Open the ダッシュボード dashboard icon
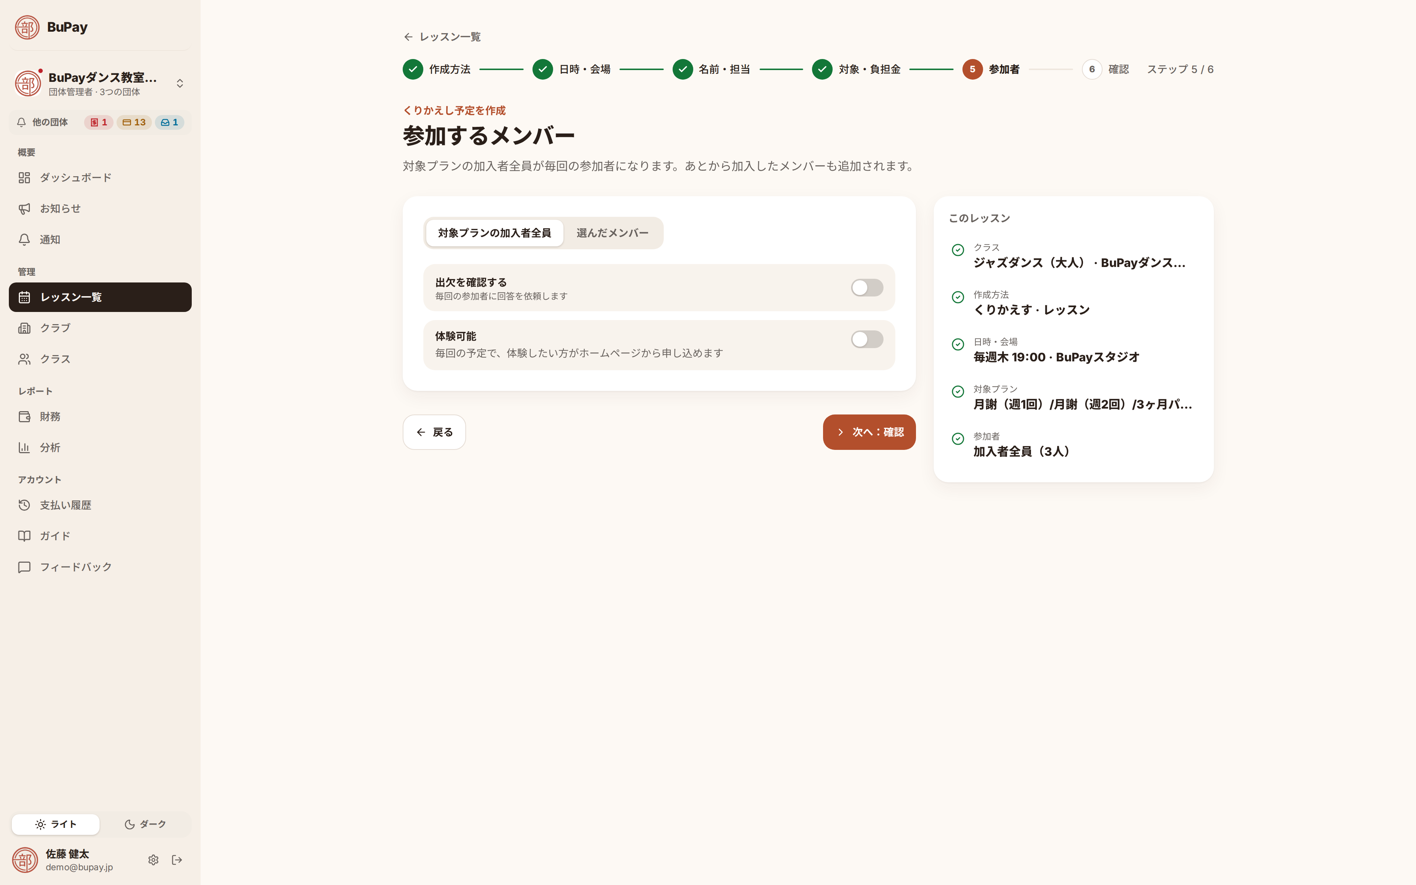Screen dimensions: 1416x885 24,177
